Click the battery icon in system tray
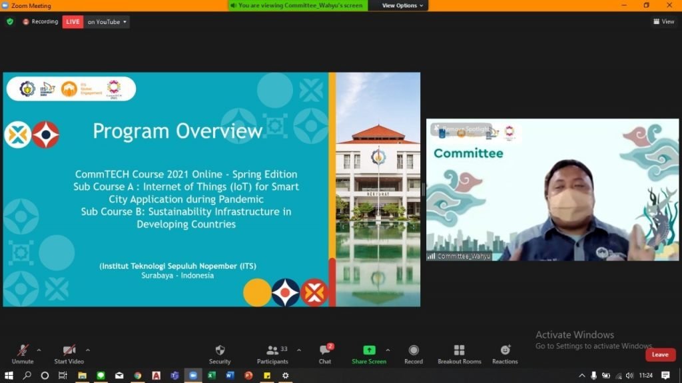The image size is (682, 383). click(606, 375)
